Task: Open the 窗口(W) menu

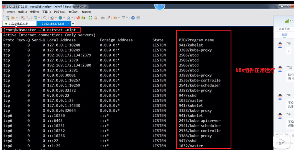Action: click(73, 12)
